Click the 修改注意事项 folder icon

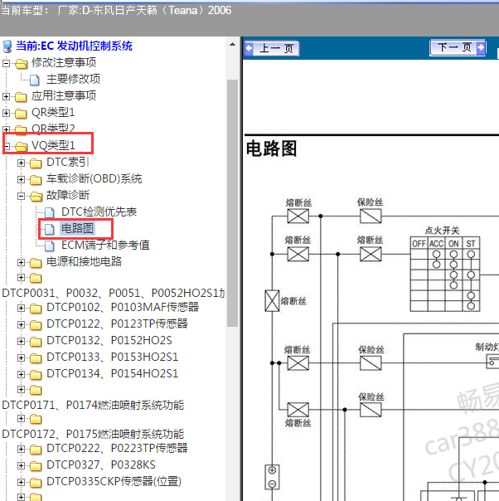click(x=21, y=64)
